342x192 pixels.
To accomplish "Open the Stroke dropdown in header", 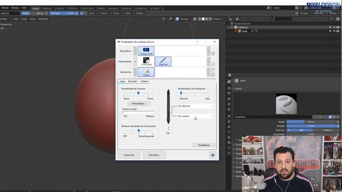I will (x=118, y=13).
